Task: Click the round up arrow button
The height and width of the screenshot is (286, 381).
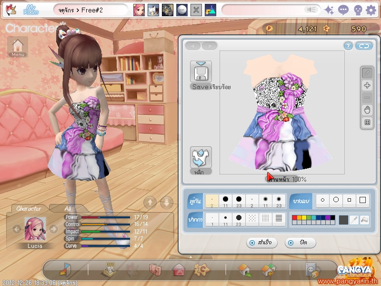Action: [150, 202]
